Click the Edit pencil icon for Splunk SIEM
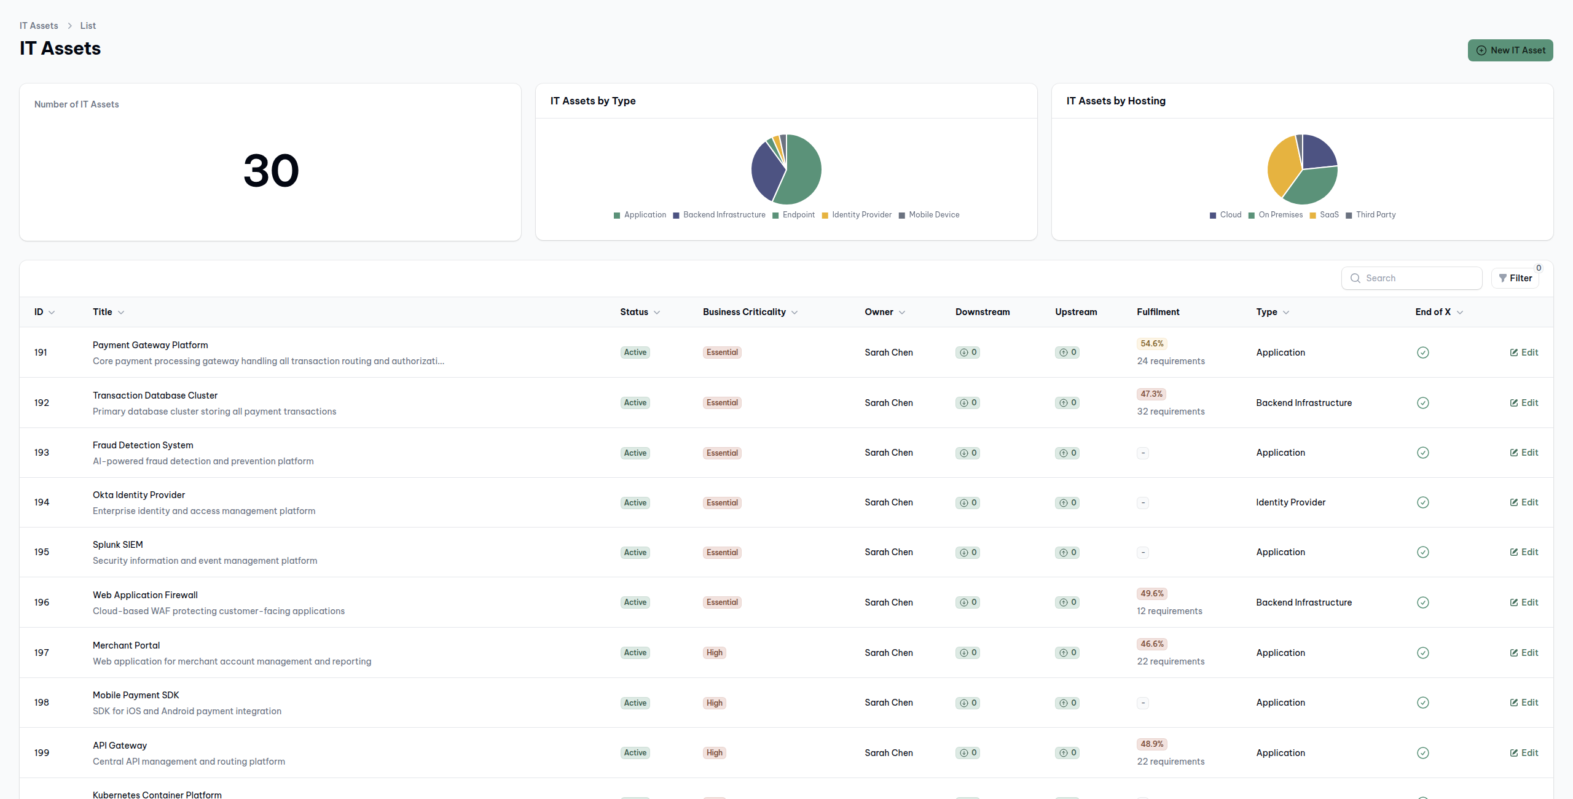Viewport: 1573px width, 799px height. click(1513, 552)
